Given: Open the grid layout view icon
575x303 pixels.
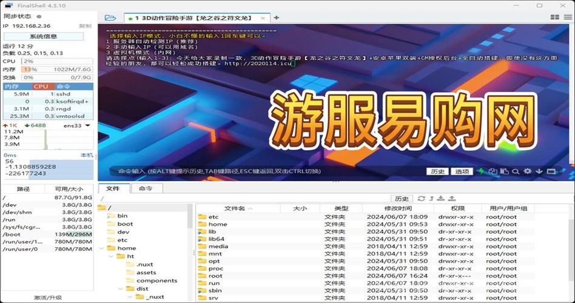Looking at the screenshot, I should (555, 17).
